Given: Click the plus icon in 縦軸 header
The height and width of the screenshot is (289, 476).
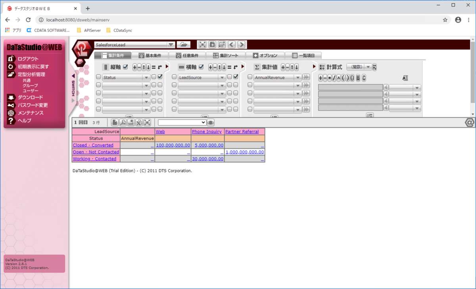Looking at the screenshot, I should 134,67.
